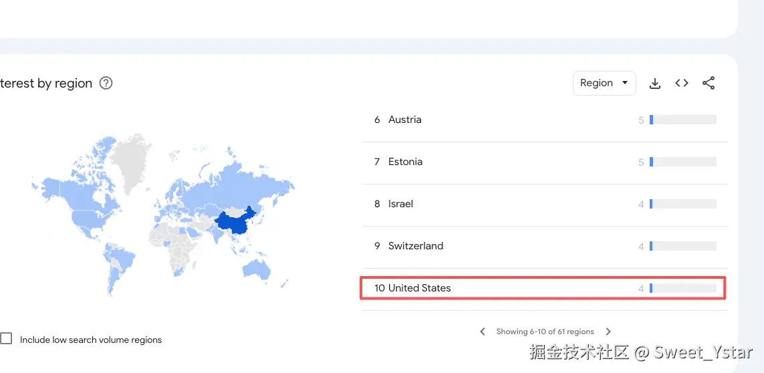Expand the Region dropdown

[x=604, y=83]
